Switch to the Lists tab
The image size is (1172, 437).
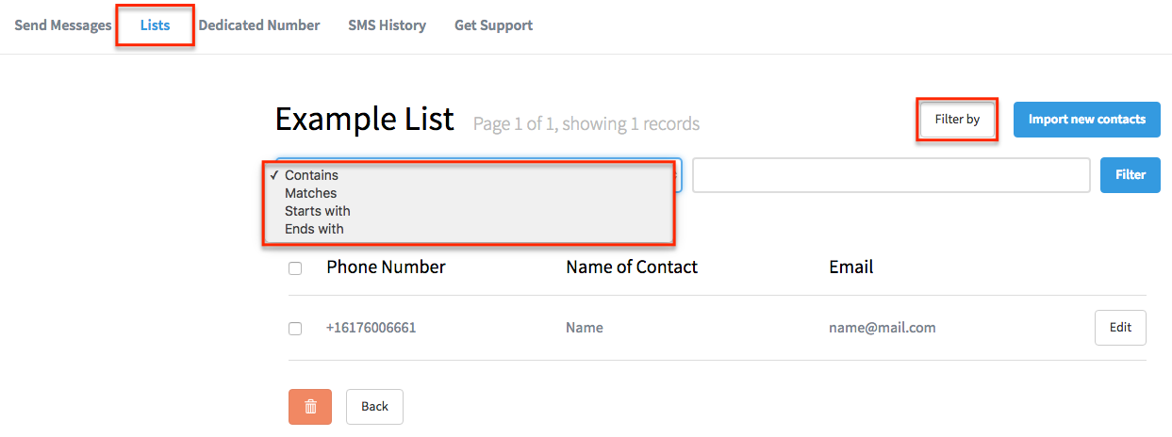(156, 25)
